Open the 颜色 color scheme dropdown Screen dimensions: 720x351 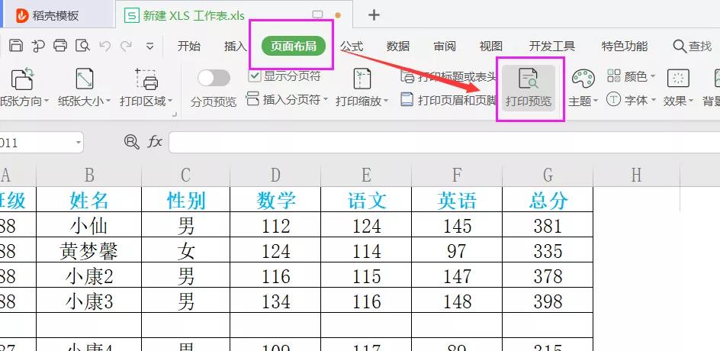632,76
